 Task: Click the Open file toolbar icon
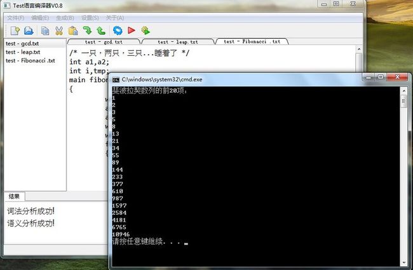(29, 30)
